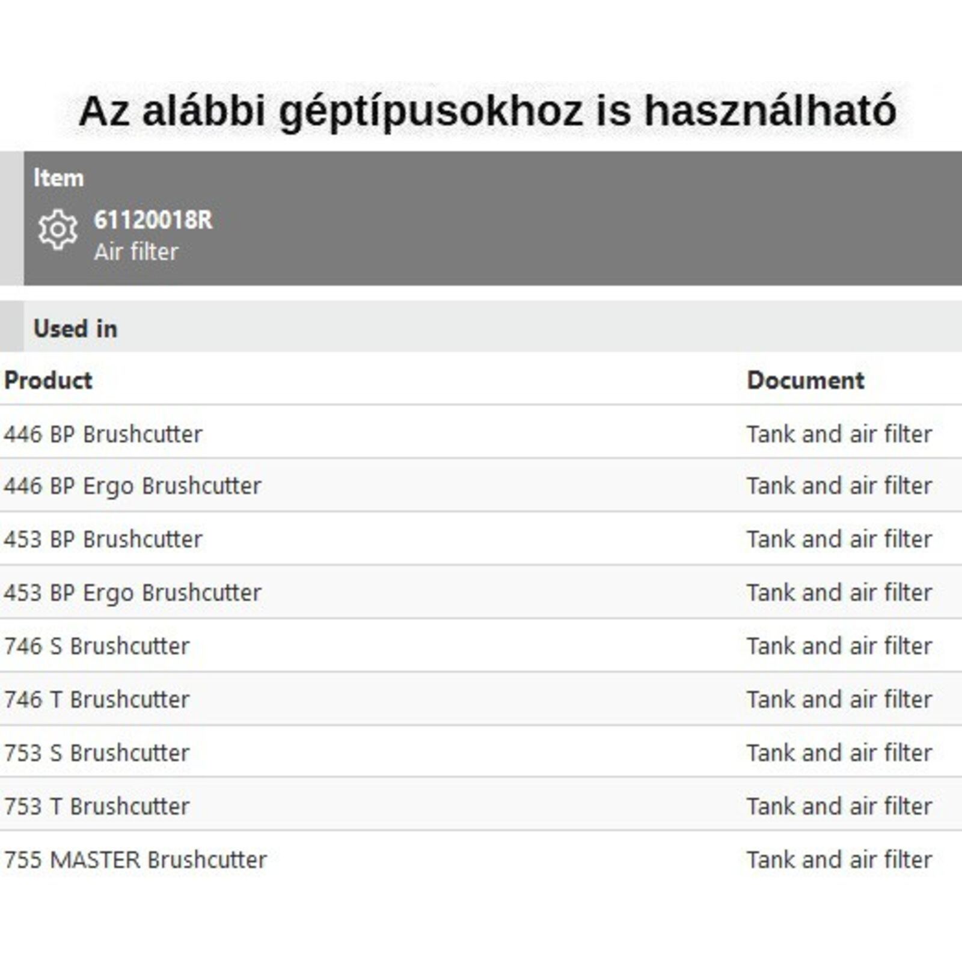Screen dimensions: 962x962
Task: Select the 453 BP Brushcutter row
Action: 103,539
